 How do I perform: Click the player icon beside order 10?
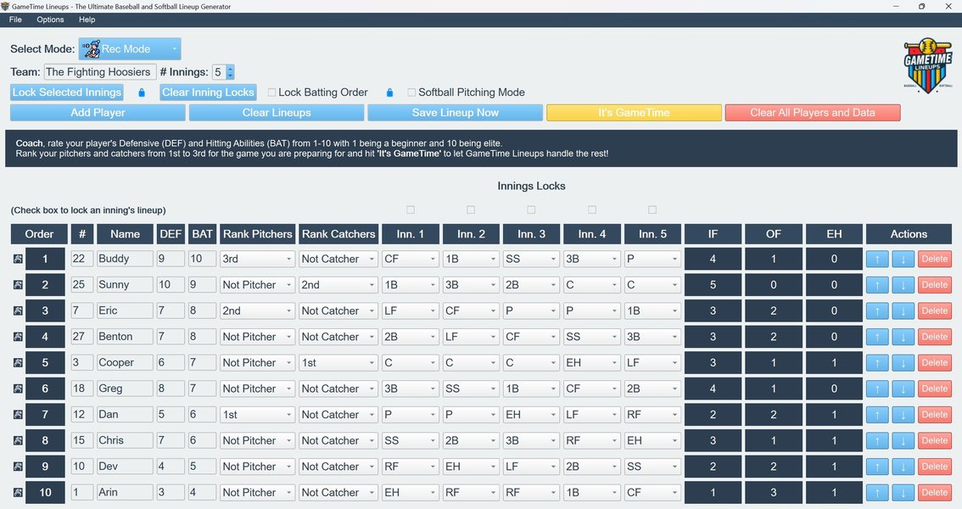18,492
